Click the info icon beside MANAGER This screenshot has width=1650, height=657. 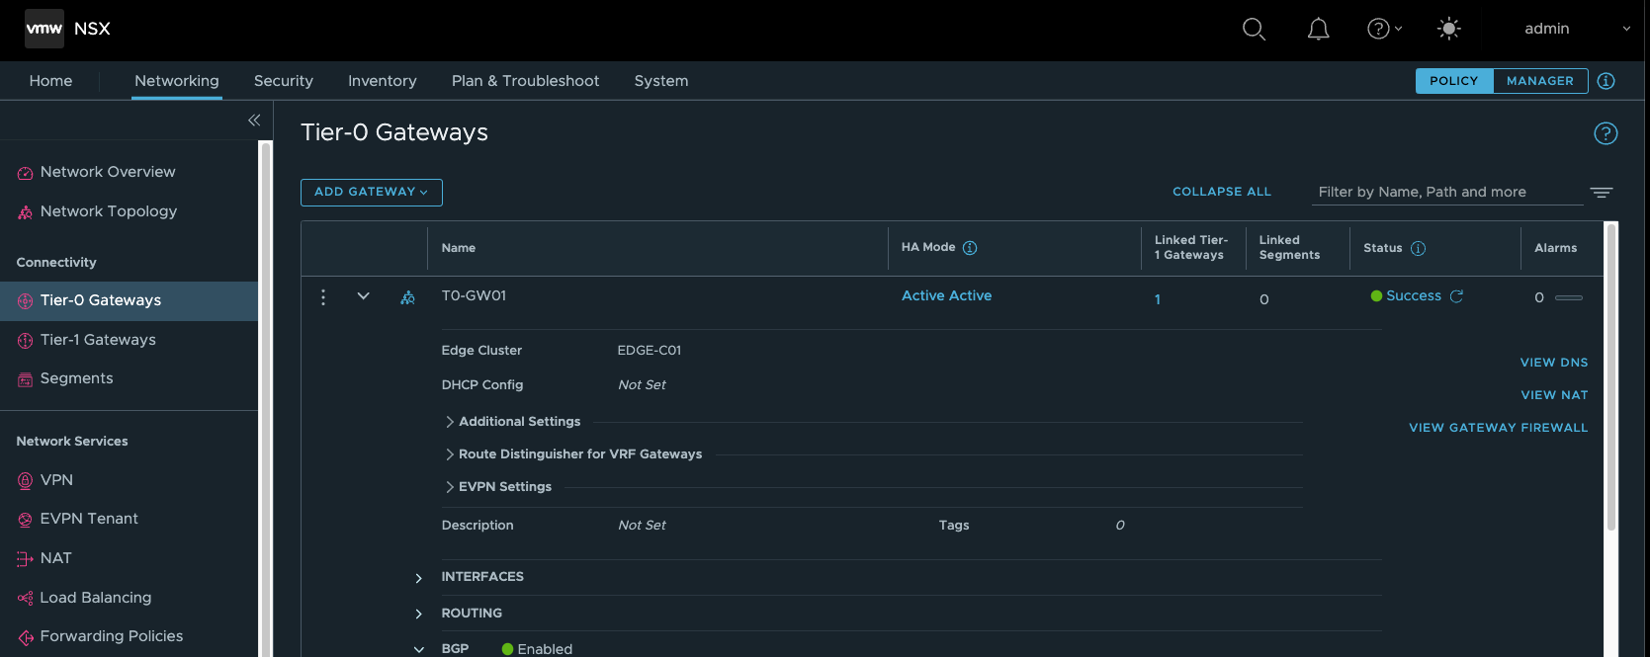[x=1606, y=81]
